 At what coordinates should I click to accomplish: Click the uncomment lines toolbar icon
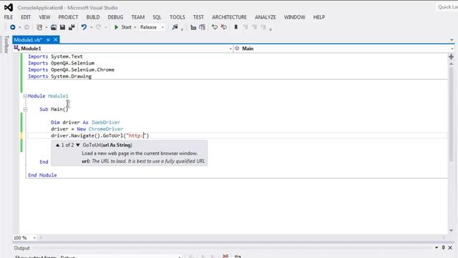coord(224,27)
